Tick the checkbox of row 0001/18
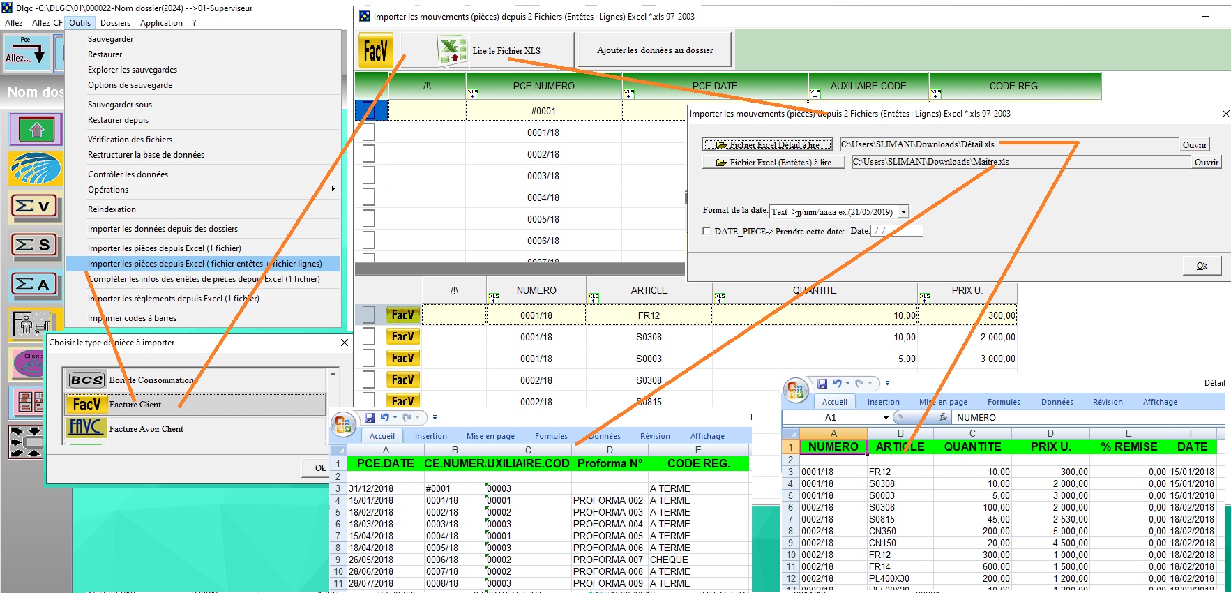Screen dimensions: 1231x593 [x=368, y=133]
